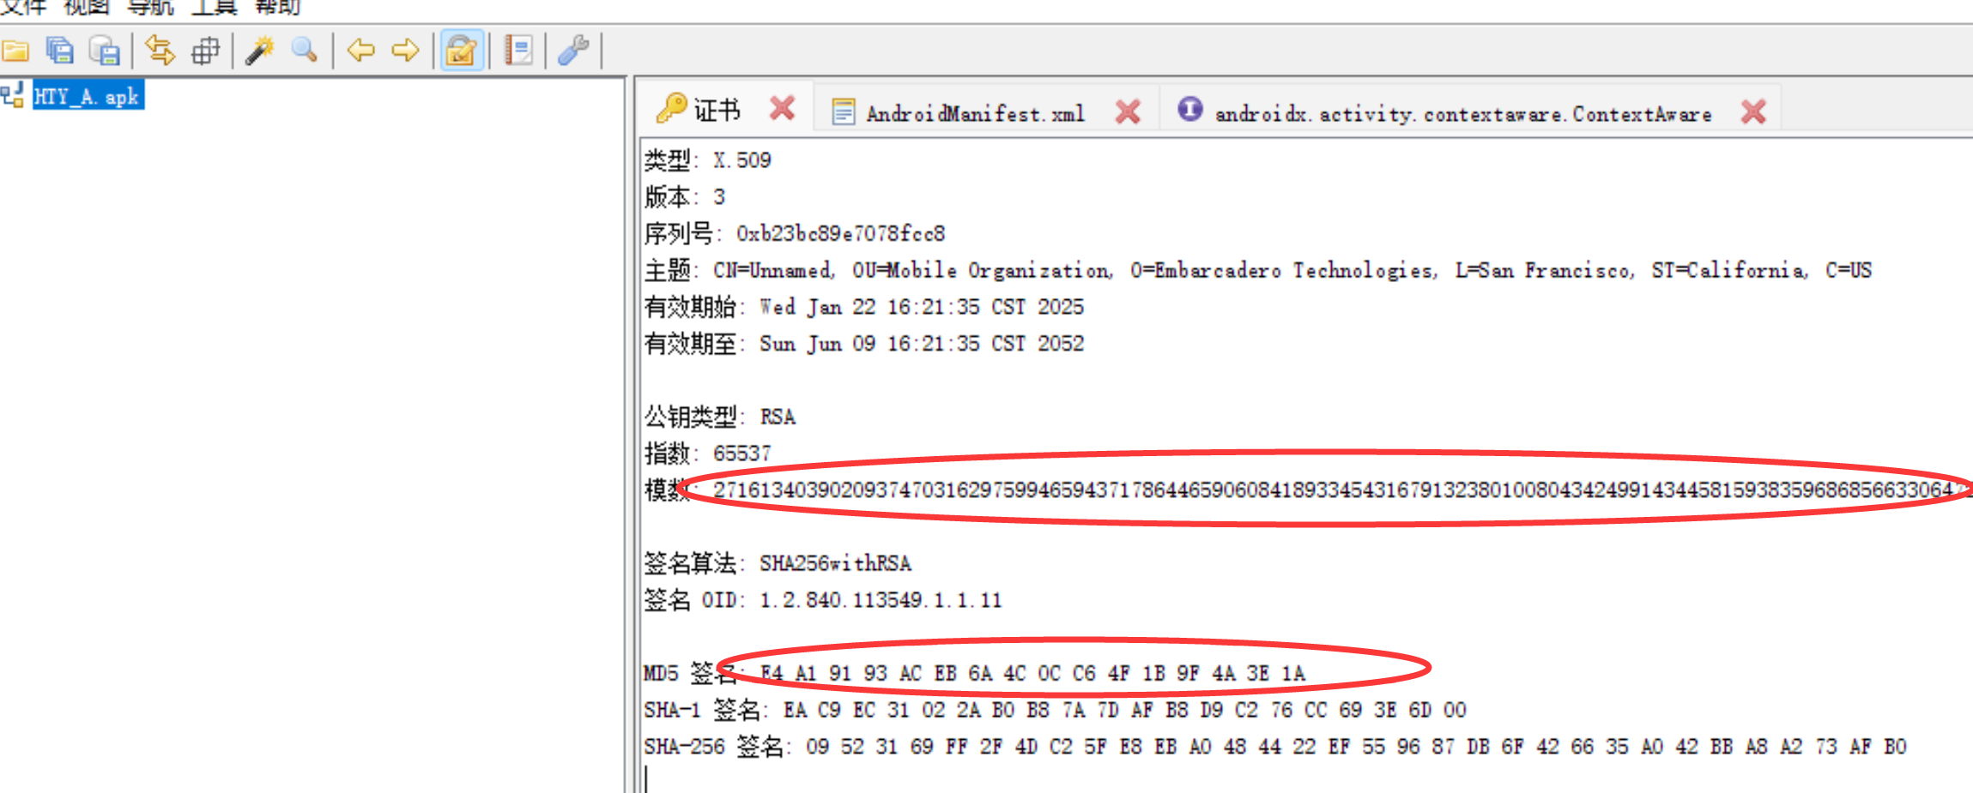Click the save database toolbar icon
The image size is (1973, 793).
tap(105, 50)
